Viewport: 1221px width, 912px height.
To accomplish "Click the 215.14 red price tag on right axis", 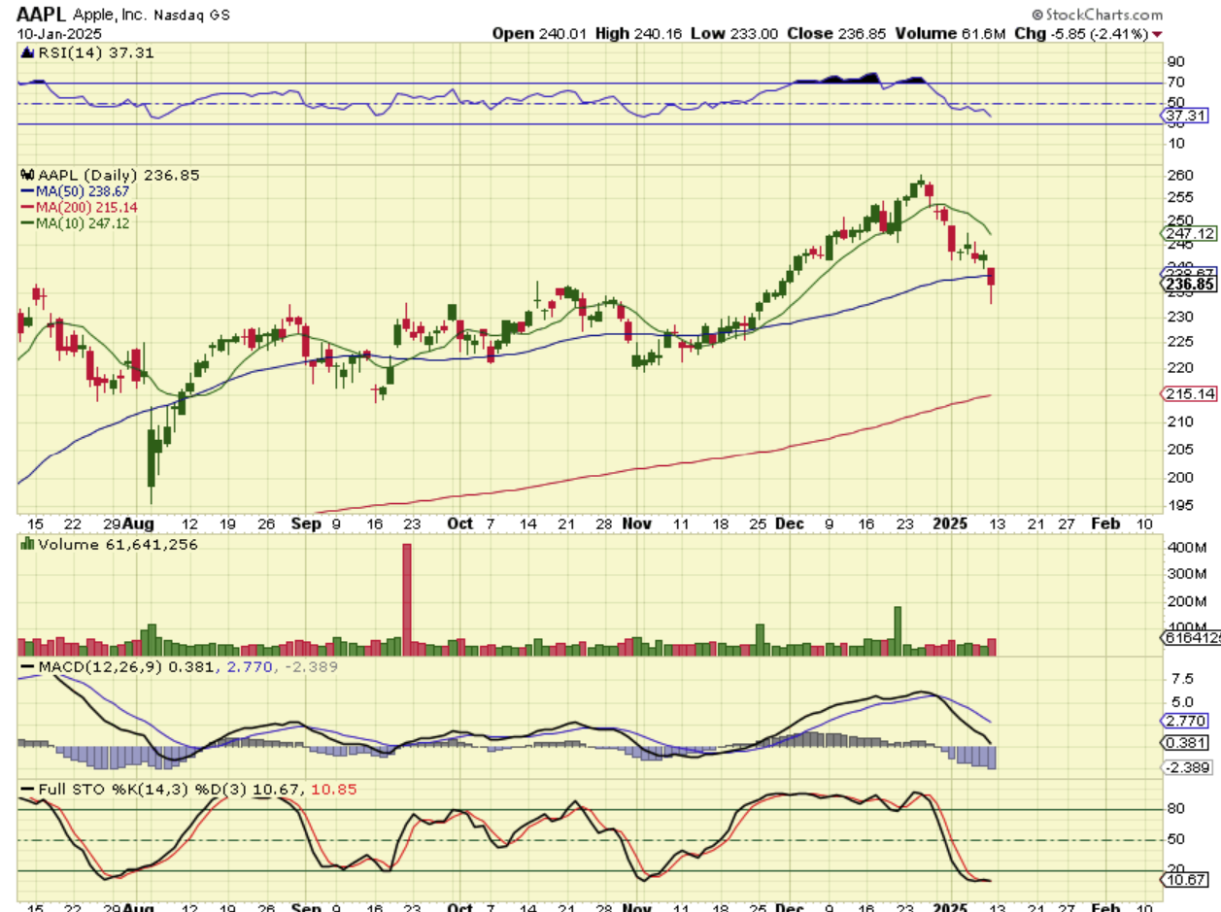I will 1189,393.
